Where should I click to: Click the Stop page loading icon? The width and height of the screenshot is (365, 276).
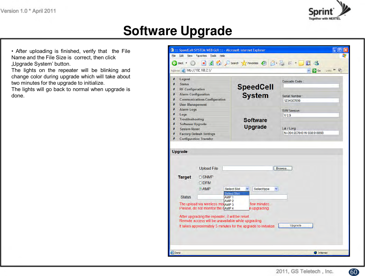pyautogui.click(x=204, y=63)
